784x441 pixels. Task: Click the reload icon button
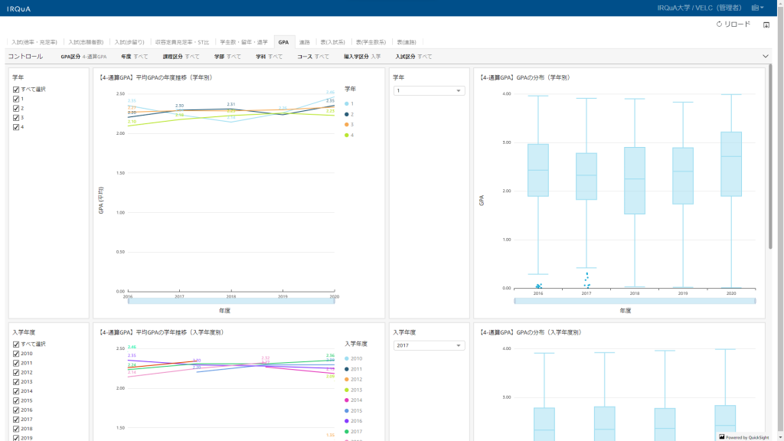pyautogui.click(x=719, y=24)
